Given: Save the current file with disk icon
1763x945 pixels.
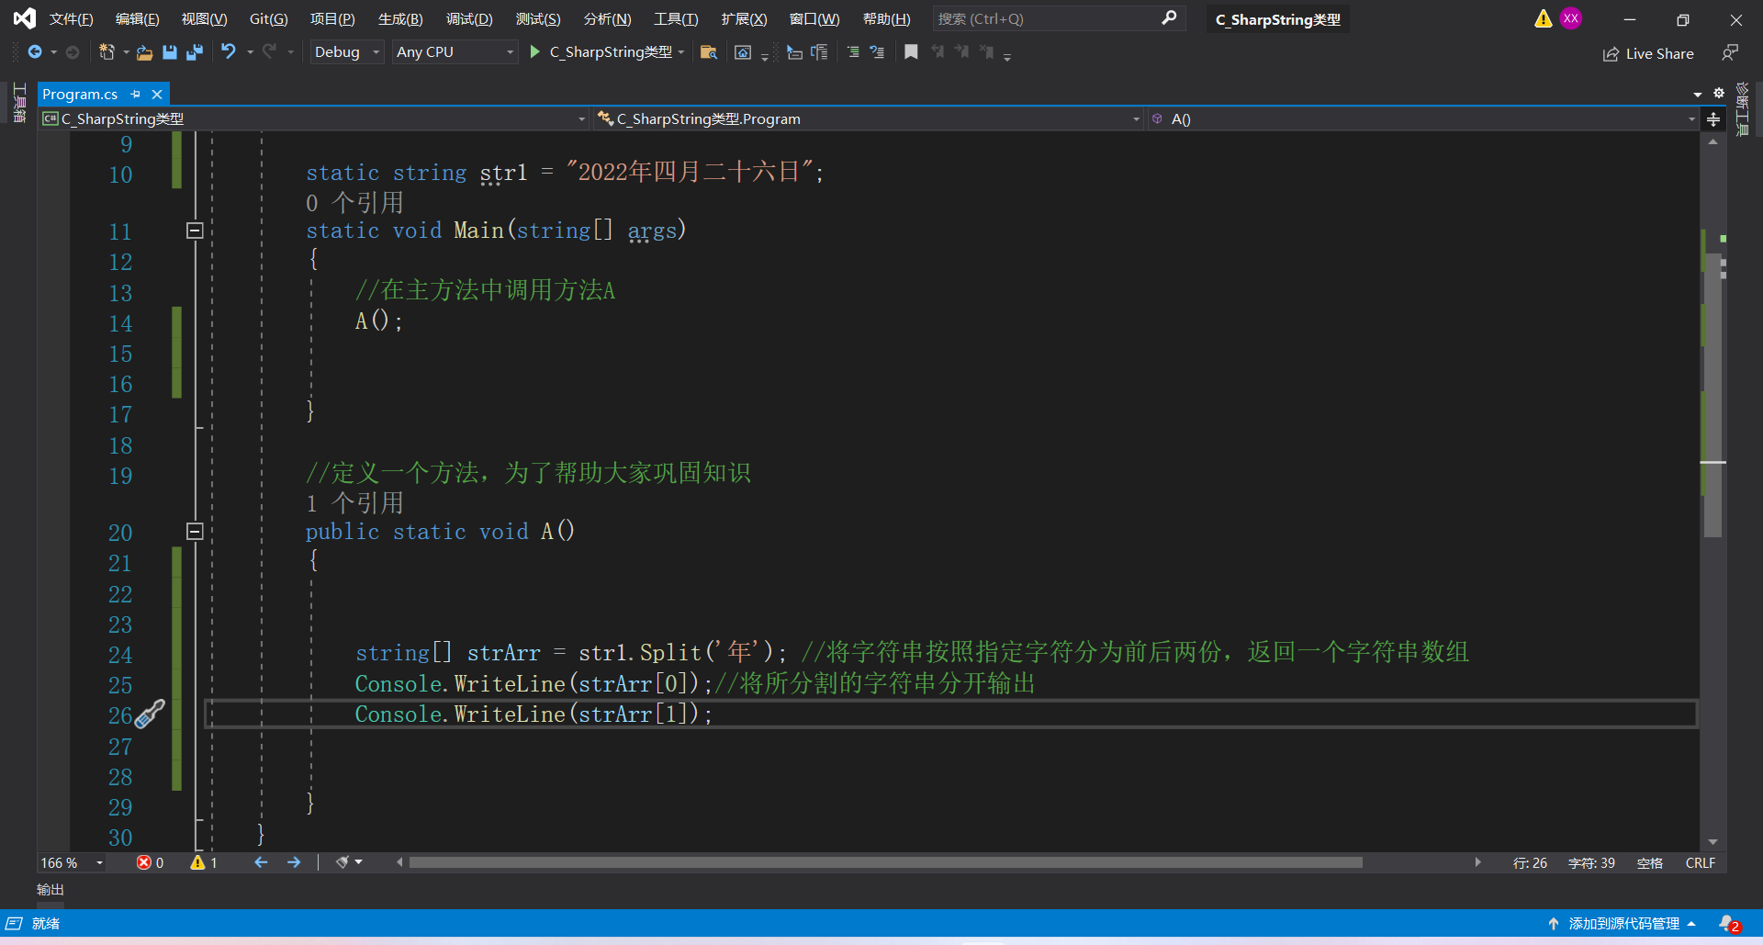Looking at the screenshot, I should pyautogui.click(x=170, y=52).
